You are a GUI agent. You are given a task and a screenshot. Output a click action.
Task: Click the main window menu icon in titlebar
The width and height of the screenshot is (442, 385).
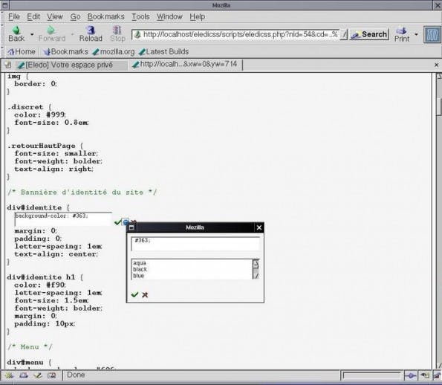(4, 4)
